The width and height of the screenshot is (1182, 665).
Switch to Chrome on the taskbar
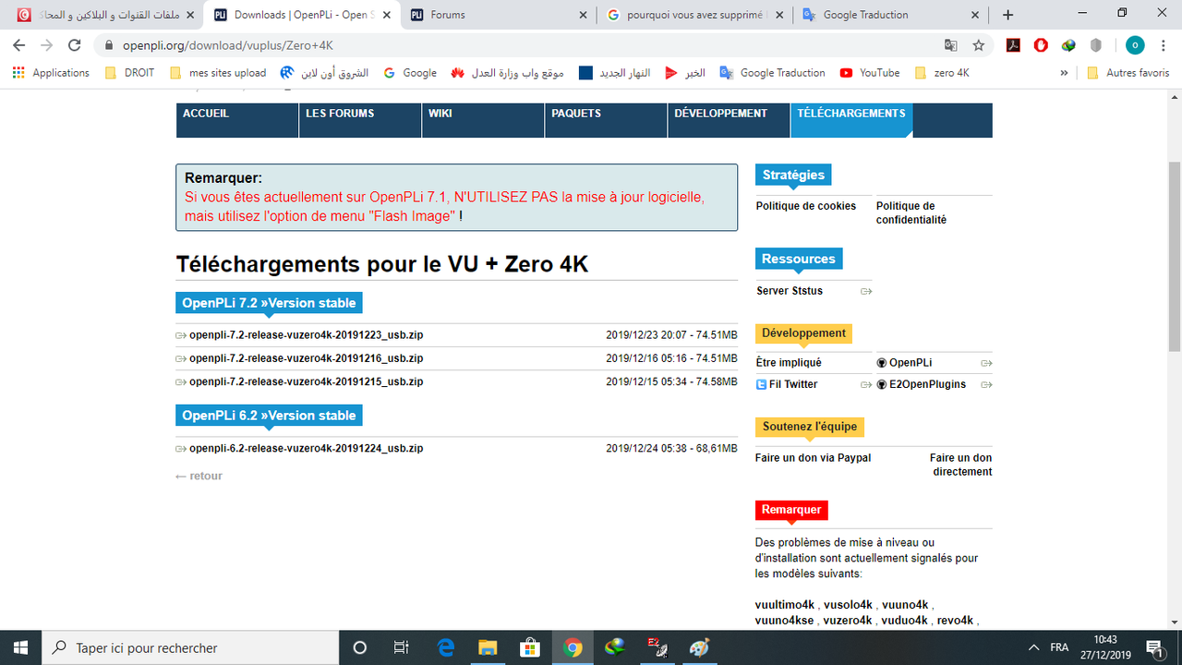pyautogui.click(x=573, y=647)
